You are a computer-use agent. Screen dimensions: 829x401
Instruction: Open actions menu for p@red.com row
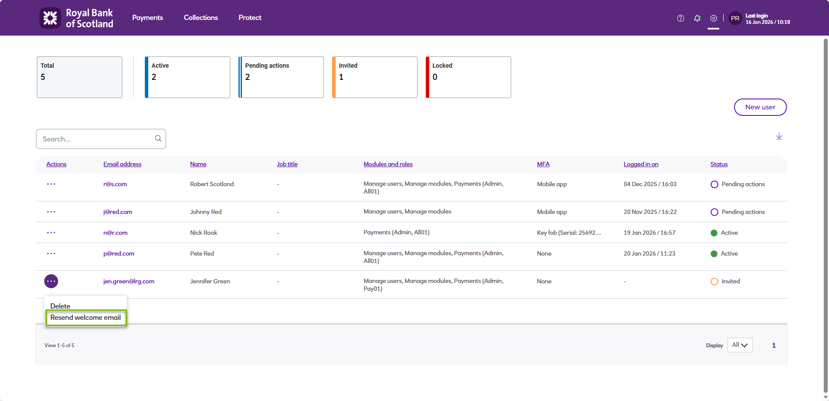pos(51,253)
